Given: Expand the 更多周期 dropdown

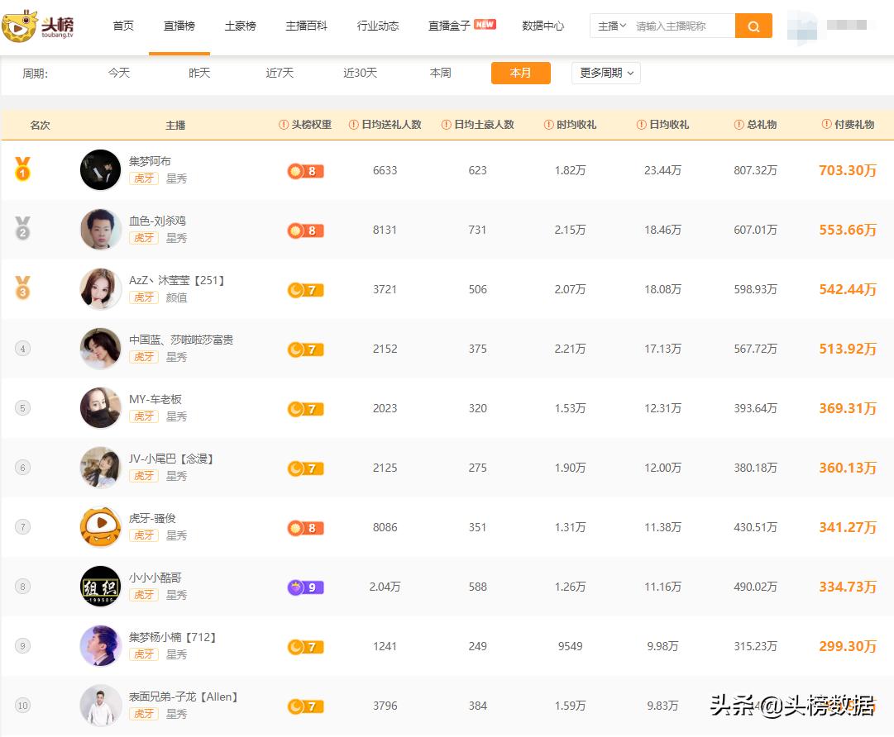Looking at the screenshot, I should 605,73.
